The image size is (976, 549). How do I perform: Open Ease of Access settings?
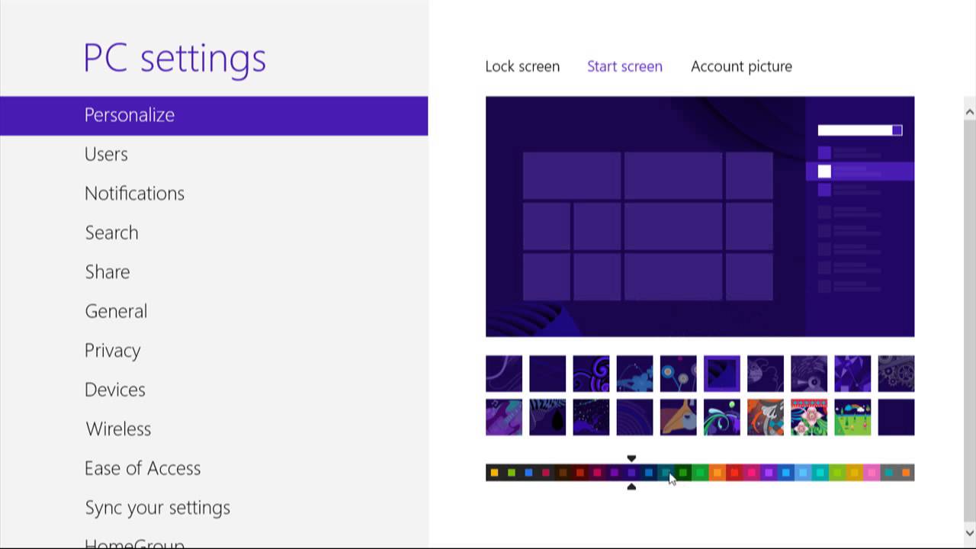pos(143,468)
